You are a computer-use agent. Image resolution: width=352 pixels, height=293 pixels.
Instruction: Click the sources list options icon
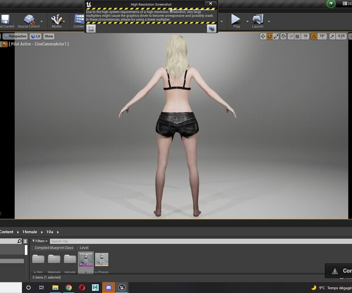[25, 241]
